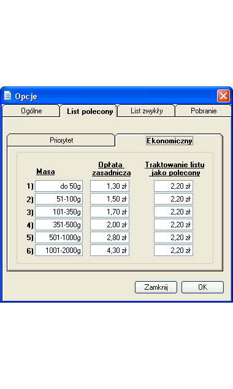Image resolution: width=233 pixels, height=389 pixels.
Task: Switch to the Priorytet sub-tab
Action: pos(61,140)
